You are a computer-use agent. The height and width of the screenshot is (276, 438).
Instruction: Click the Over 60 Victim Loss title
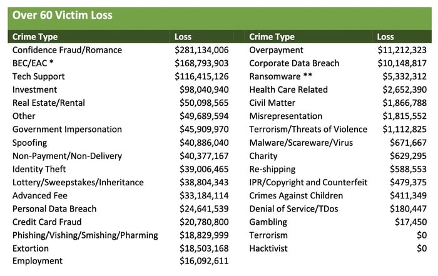[x=63, y=15]
